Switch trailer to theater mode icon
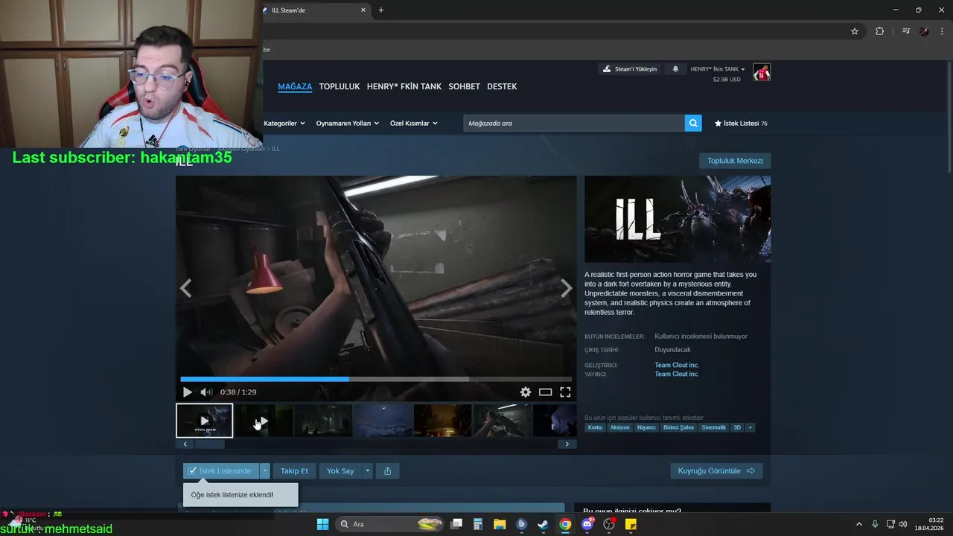953x536 pixels. click(546, 392)
